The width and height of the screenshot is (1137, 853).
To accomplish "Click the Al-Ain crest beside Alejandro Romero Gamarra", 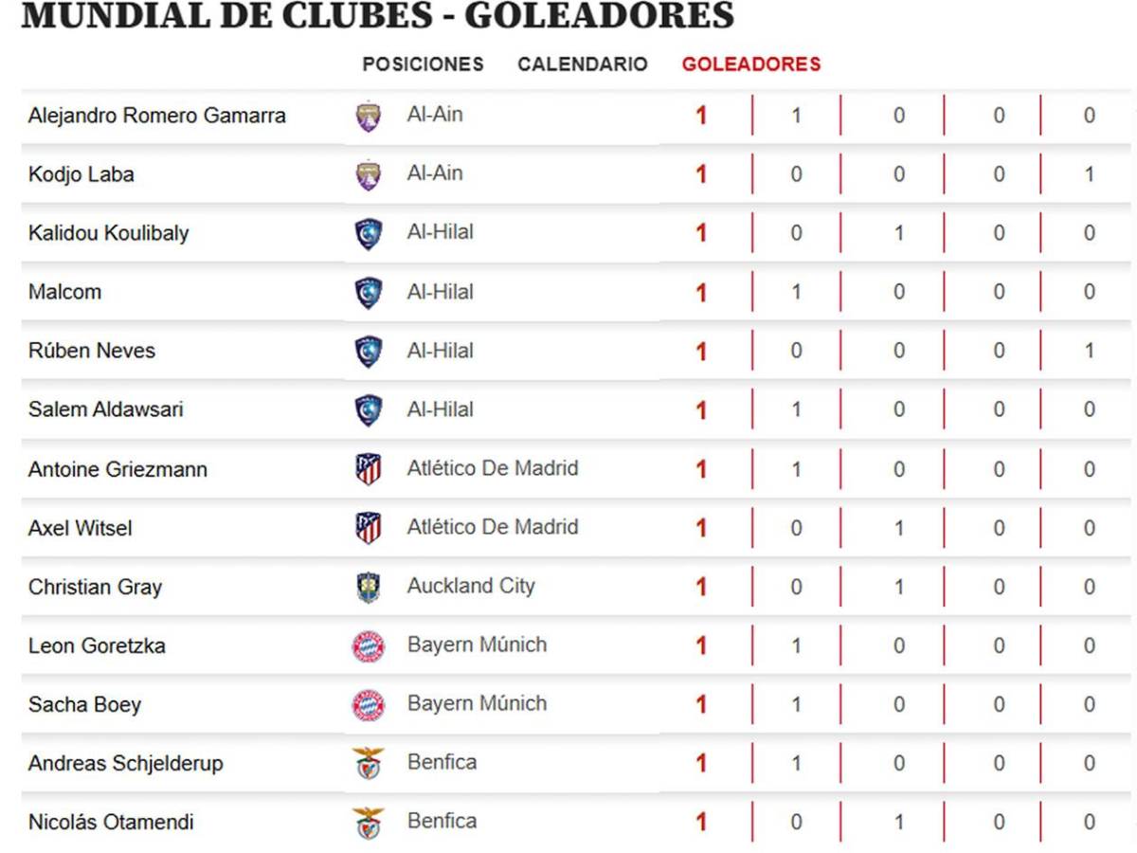I will point(369,115).
